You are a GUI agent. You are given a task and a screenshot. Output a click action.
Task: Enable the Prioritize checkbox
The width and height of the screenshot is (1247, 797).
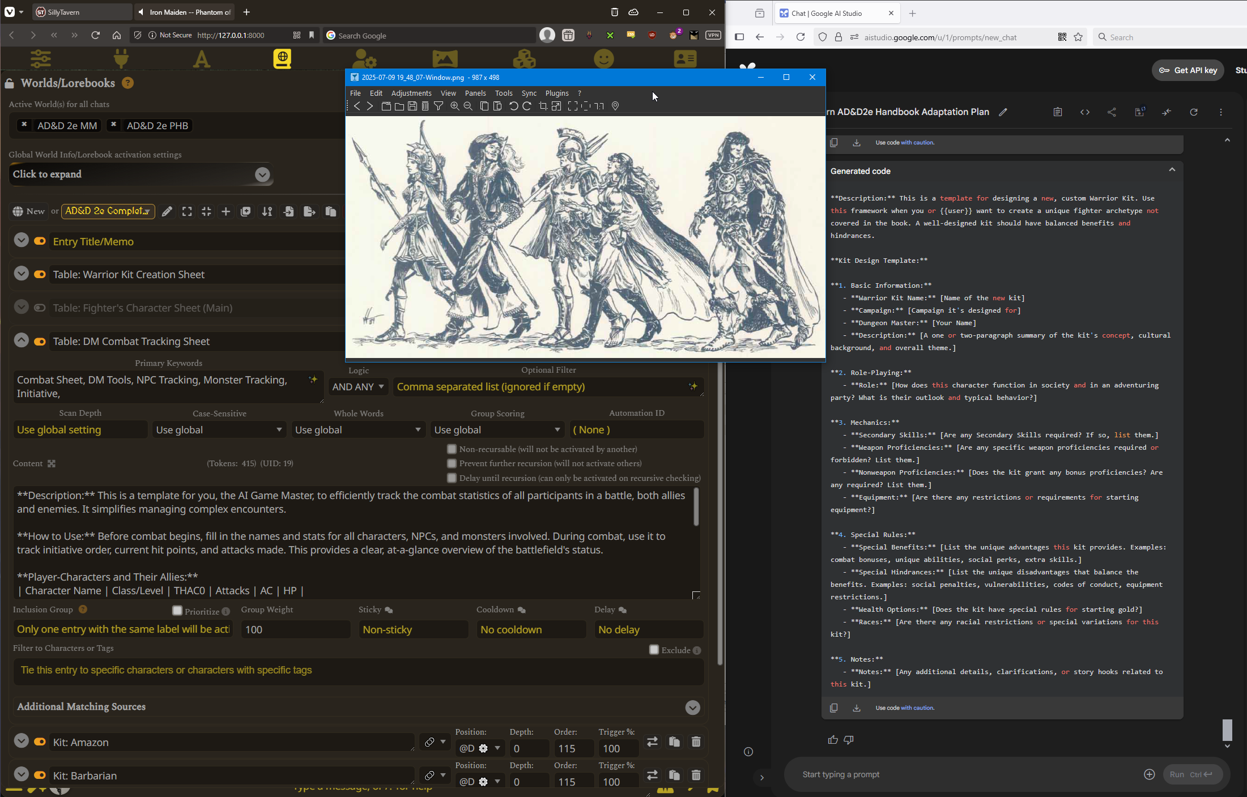tap(177, 611)
